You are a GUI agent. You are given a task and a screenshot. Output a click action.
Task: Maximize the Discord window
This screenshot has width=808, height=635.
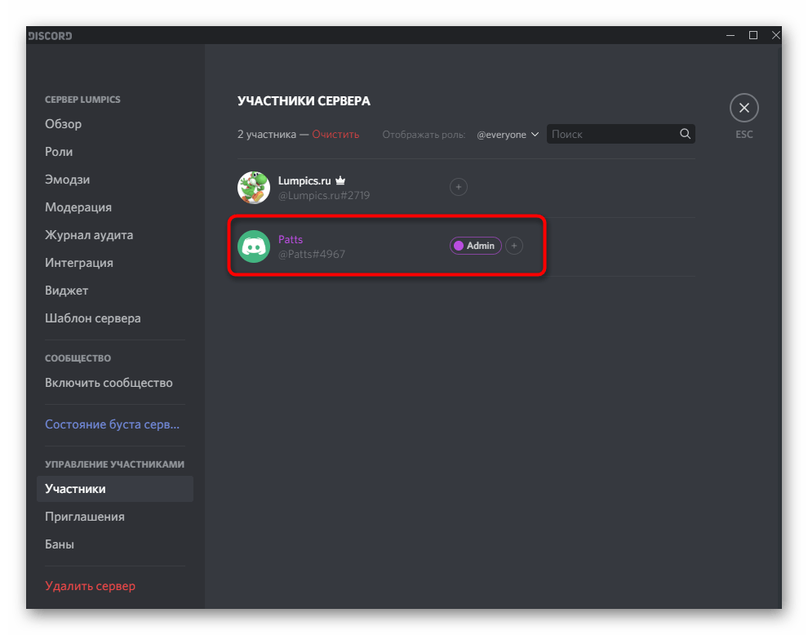tap(753, 35)
